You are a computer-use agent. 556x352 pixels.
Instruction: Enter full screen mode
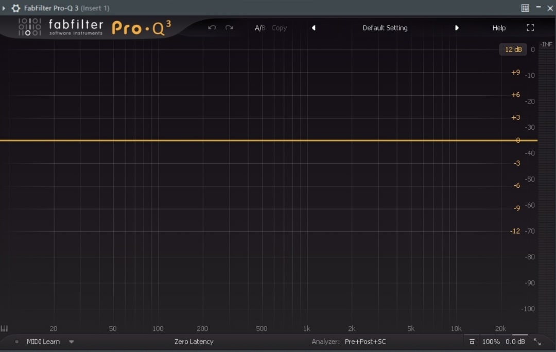(530, 28)
